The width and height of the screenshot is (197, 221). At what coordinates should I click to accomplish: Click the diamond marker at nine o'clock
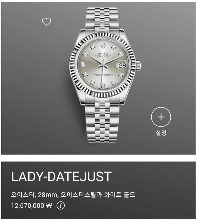click(x=82, y=65)
